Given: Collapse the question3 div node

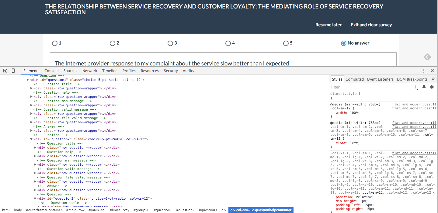Looking at the screenshot, I should 35,199.
